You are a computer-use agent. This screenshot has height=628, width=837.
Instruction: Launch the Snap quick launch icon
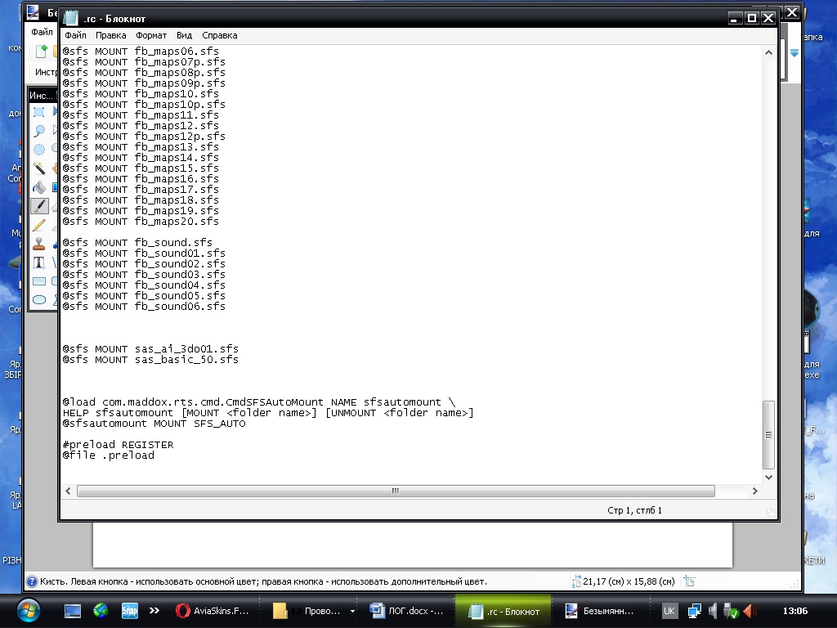tap(130, 611)
